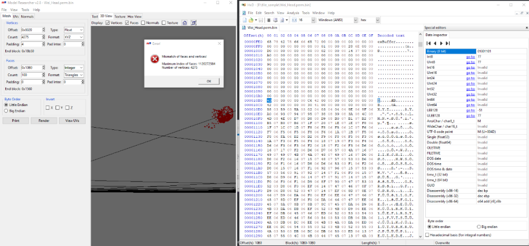The width and height of the screenshot is (529, 246).
Task: Open Faces Format dropdown showing Triangles
Action: (x=74, y=75)
